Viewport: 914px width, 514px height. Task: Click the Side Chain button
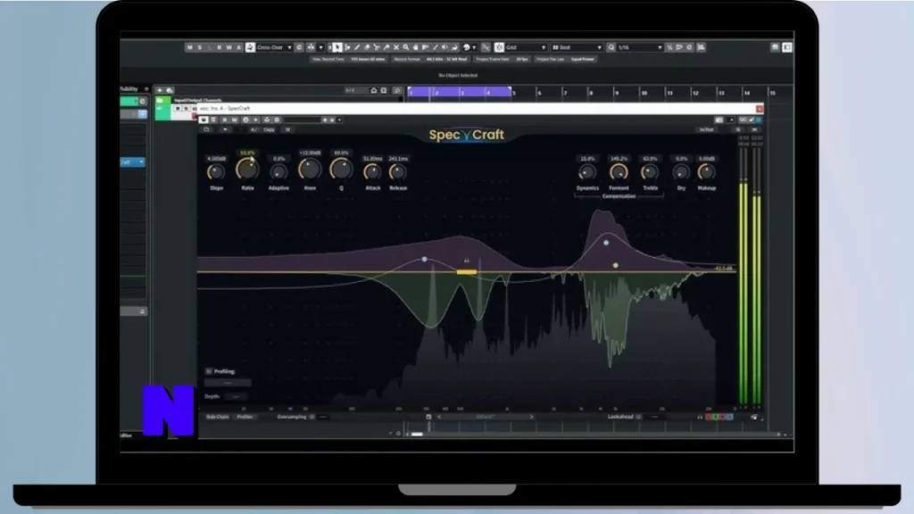[218, 417]
